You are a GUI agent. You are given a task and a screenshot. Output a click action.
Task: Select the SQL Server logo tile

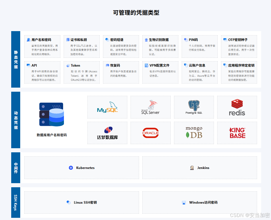tap(151, 107)
